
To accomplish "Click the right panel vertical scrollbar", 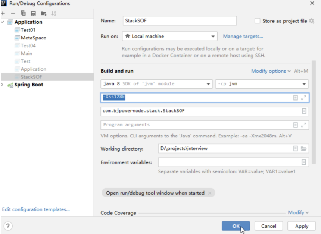I will (x=314, y=113).
